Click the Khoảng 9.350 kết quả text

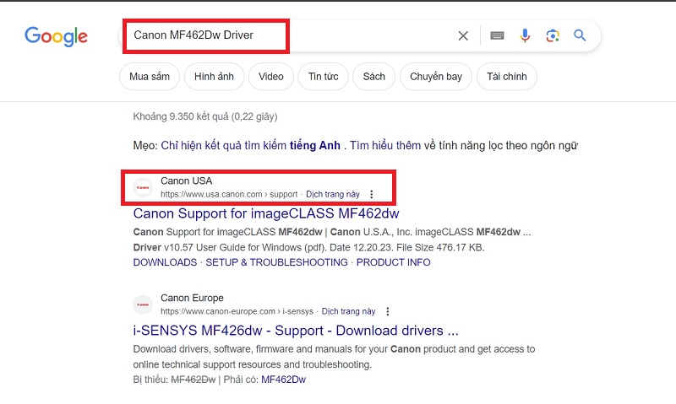pos(205,116)
